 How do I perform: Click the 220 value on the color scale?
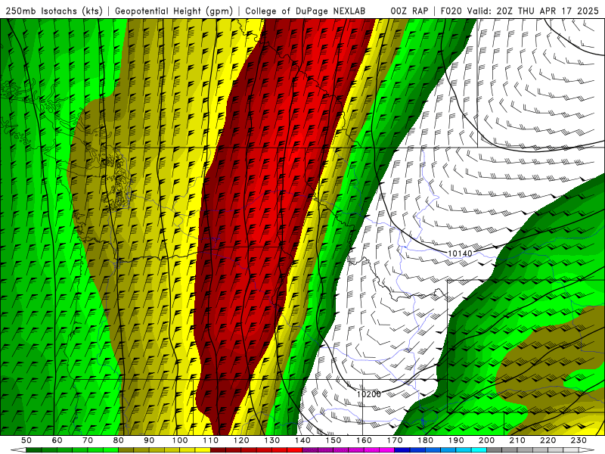pyautogui.click(x=548, y=440)
